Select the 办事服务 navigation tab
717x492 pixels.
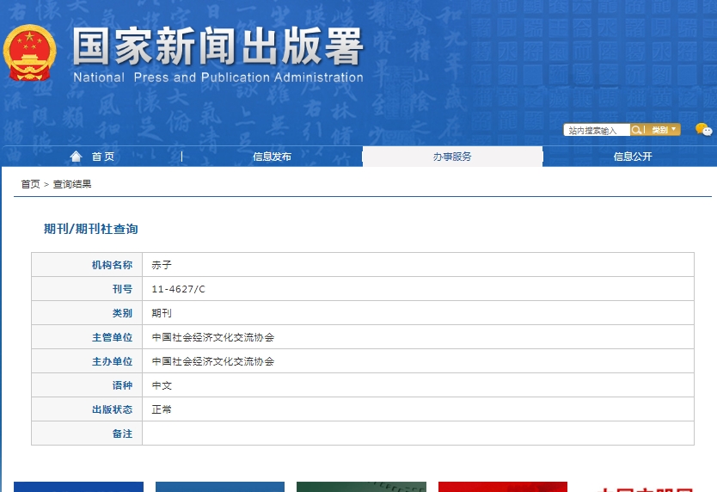452,157
